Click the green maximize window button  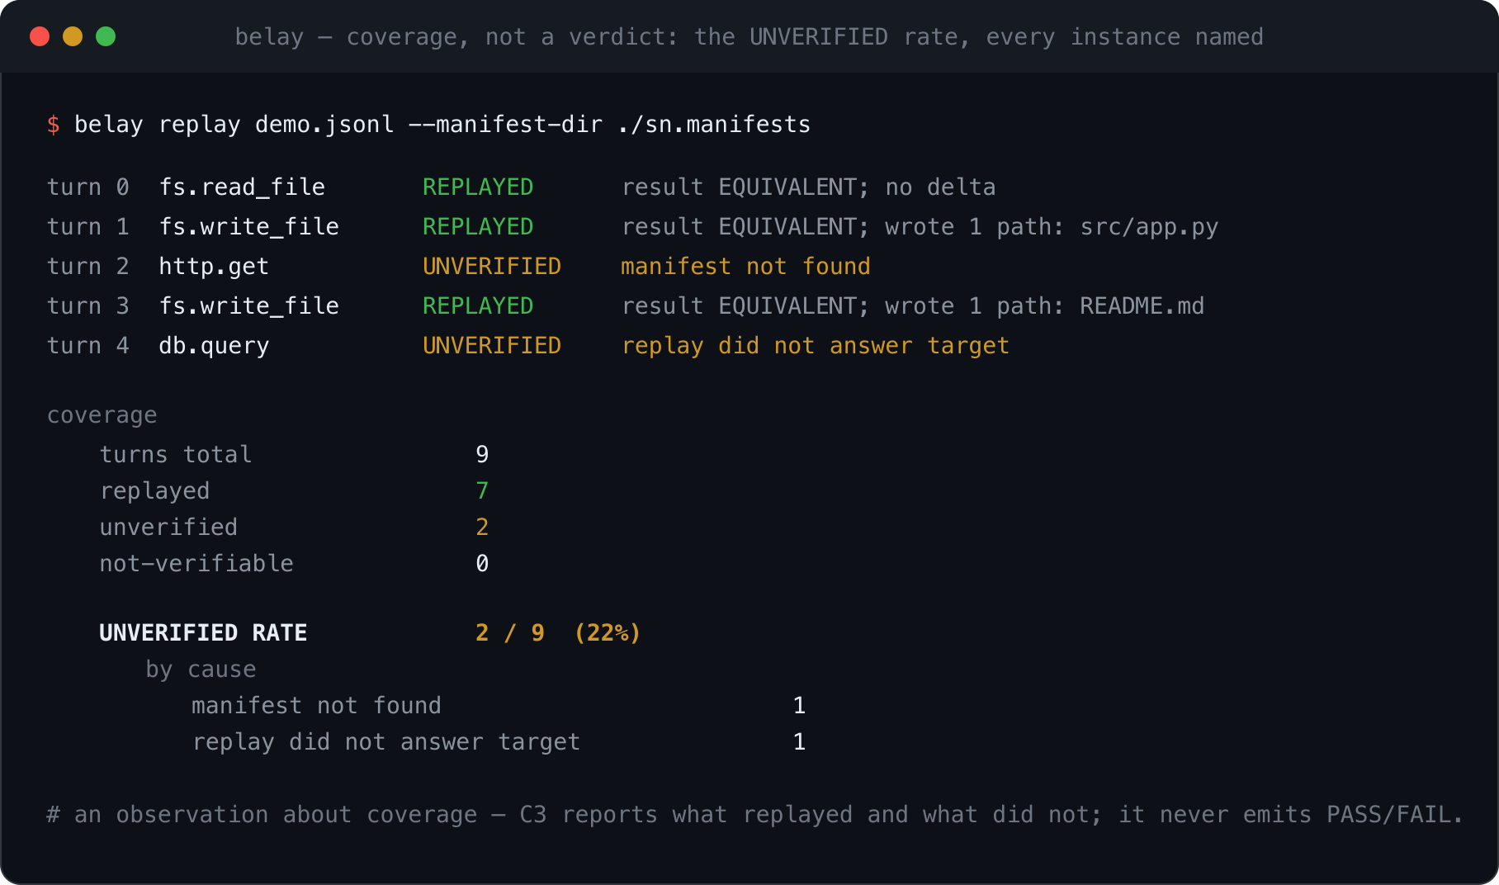(x=106, y=36)
